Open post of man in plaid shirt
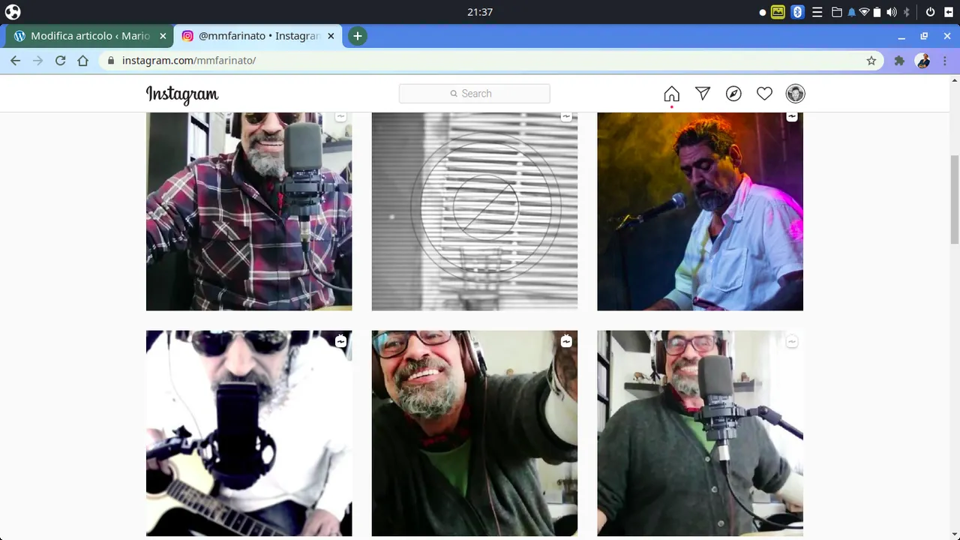This screenshot has width=960, height=540. pos(249,211)
